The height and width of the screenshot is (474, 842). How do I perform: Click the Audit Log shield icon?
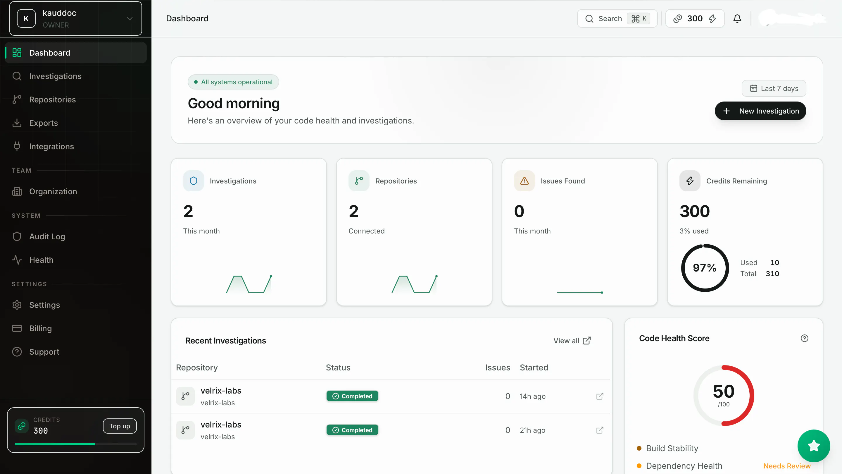(x=17, y=236)
